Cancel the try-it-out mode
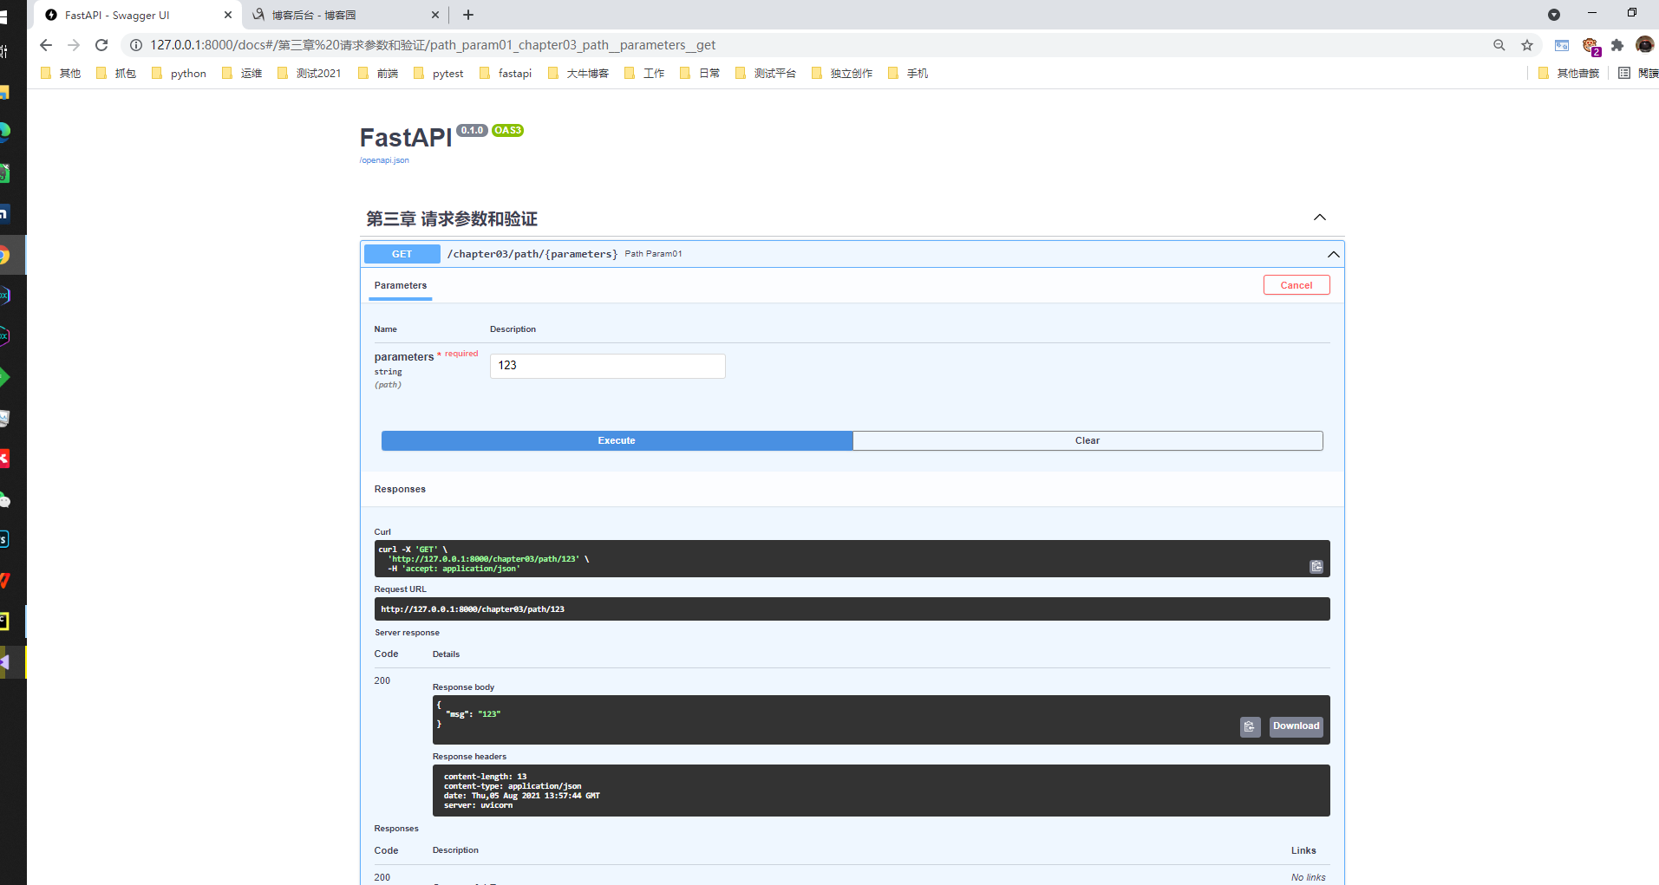This screenshot has width=1659, height=885. click(1297, 285)
